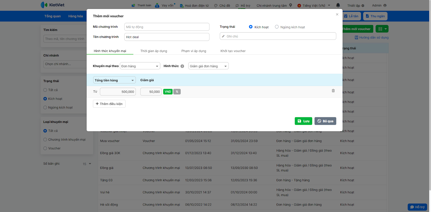Open Khuyến mại theo Đơn hàng dropdown
431x212 pixels.
pyautogui.click(x=140, y=66)
